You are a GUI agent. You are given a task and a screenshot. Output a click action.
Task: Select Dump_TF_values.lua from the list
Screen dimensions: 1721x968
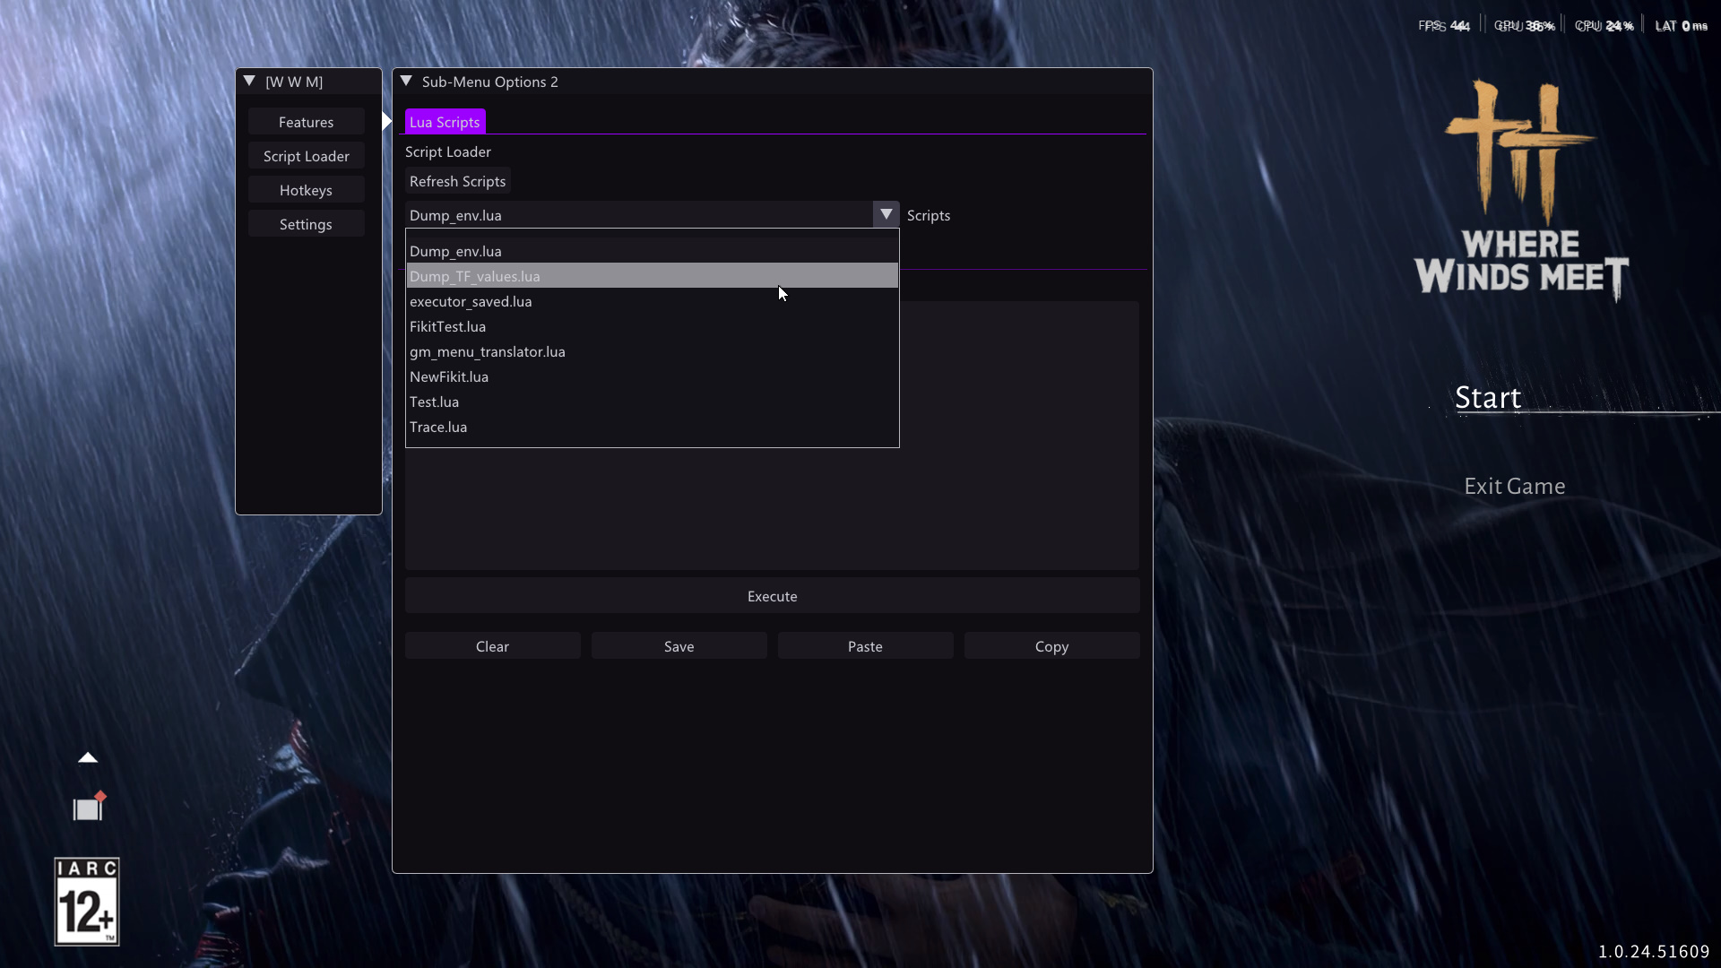652,276
